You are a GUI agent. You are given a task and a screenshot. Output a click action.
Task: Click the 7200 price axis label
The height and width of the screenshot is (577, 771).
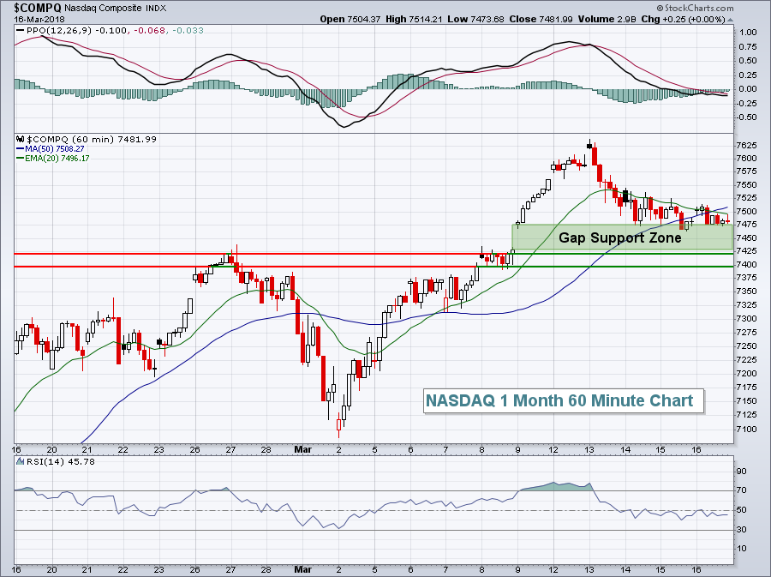[746, 374]
